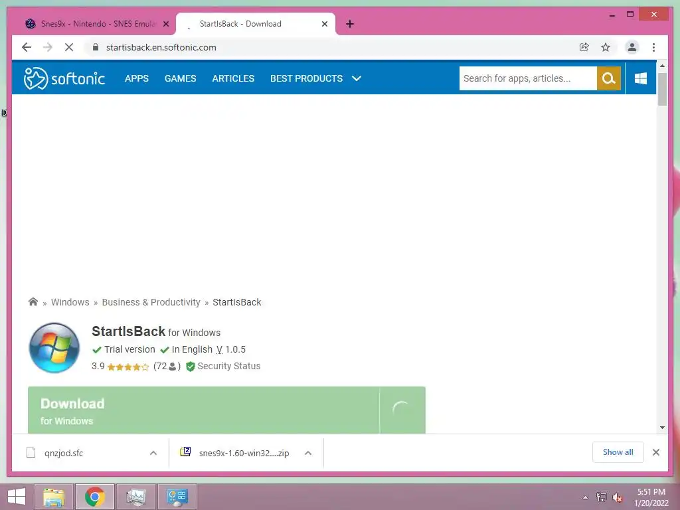Open Chrome three-dot menu
Image resolution: width=680 pixels, height=510 pixels.
(653, 47)
